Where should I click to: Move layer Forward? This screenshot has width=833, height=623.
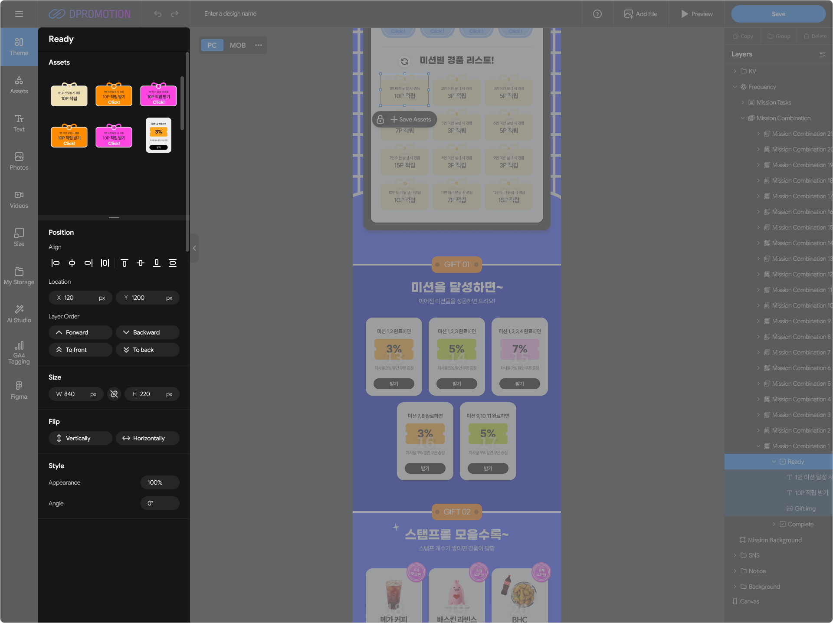click(80, 332)
